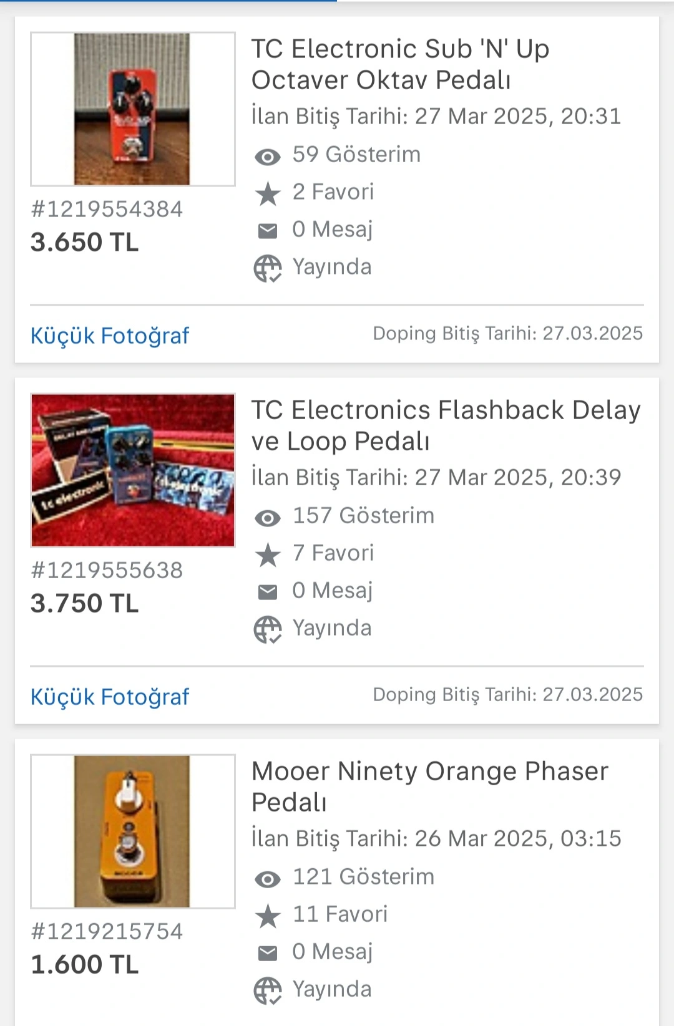The image size is (674, 1026).
Task: Open the Mooer Ninety Orange Phaser listing title
Action: [429, 786]
